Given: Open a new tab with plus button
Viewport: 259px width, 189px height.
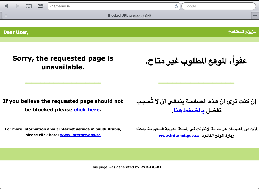Looking at the screenshot, I should pos(255,15).
